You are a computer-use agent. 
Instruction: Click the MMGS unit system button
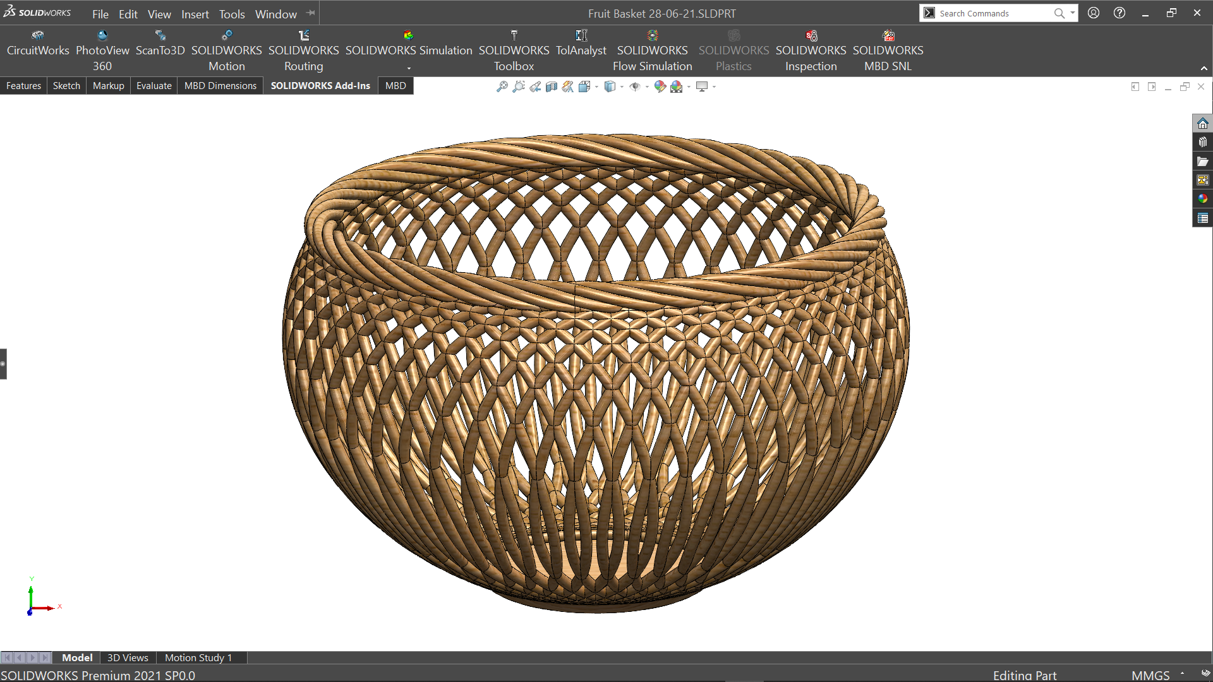click(1150, 675)
